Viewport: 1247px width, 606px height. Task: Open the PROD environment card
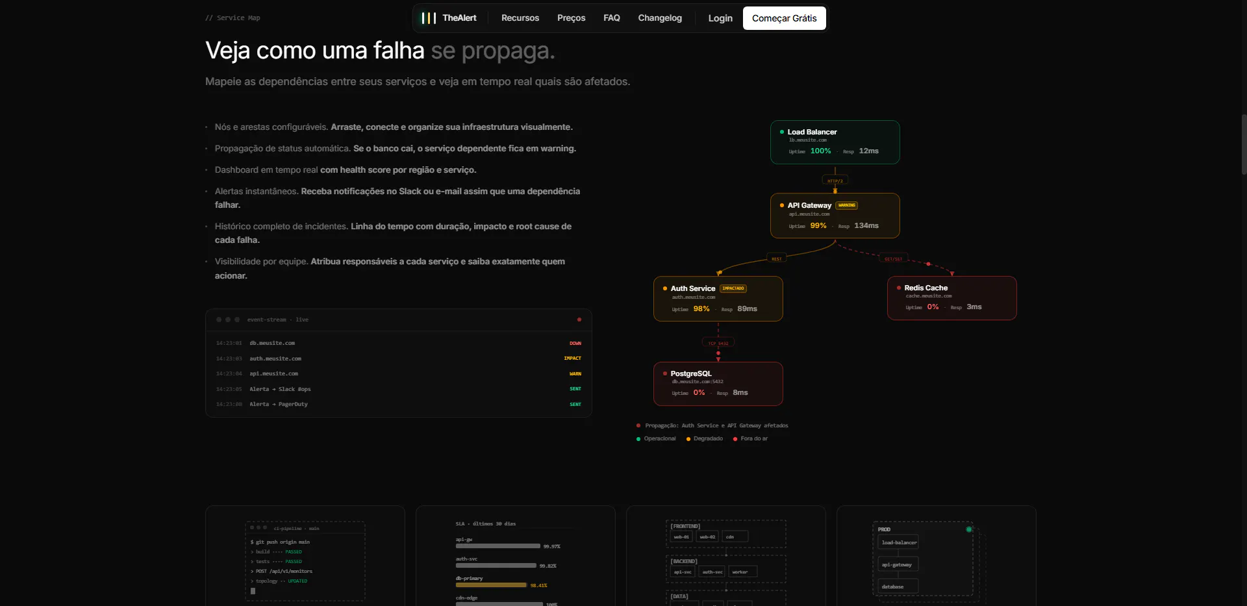[x=937, y=556]
